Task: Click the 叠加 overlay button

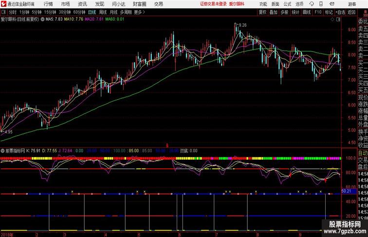Action: [274, 12]
